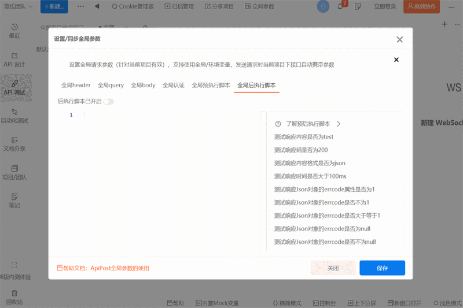
Task: Click 立即登录 to log in
Action: click(385, 6)
